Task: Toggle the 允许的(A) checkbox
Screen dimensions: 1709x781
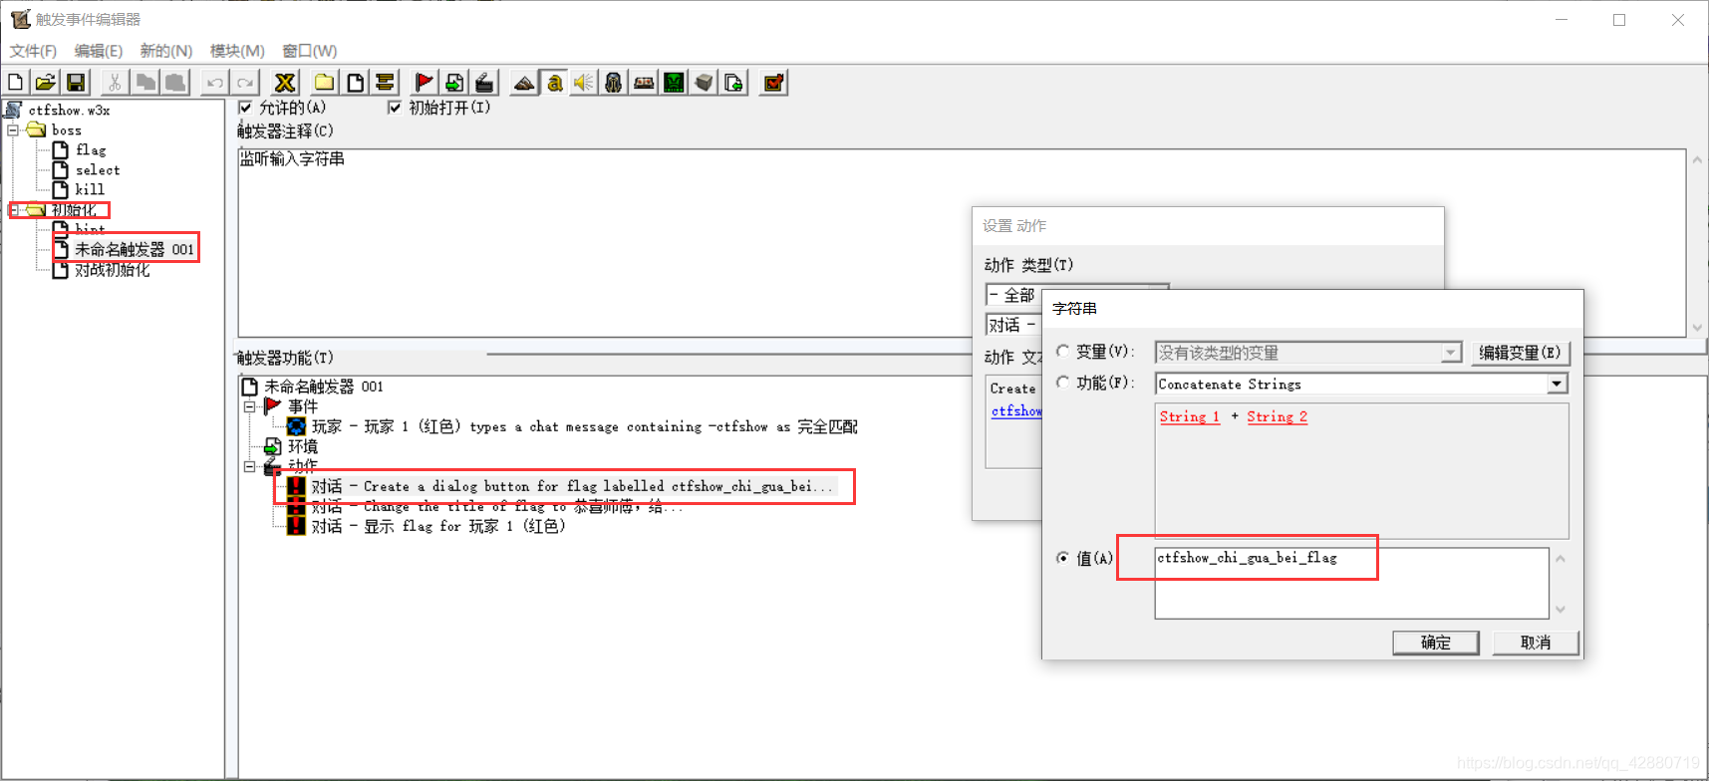Action: click(245, 108)
